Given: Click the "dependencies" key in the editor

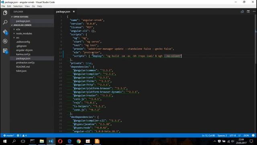Looking at the screenshot, I should pyautogui.click(x=80, y=67).
